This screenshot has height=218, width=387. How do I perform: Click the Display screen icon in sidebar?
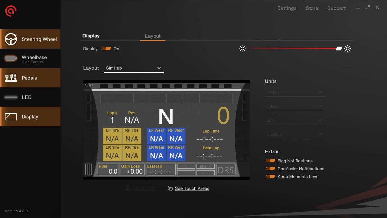point(11,116)
